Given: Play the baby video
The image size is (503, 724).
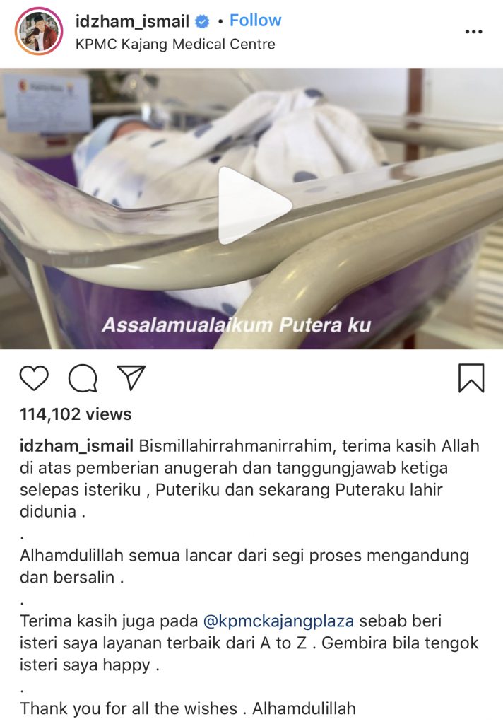Looking at the screenshot, I should click(x=254, y=206).
